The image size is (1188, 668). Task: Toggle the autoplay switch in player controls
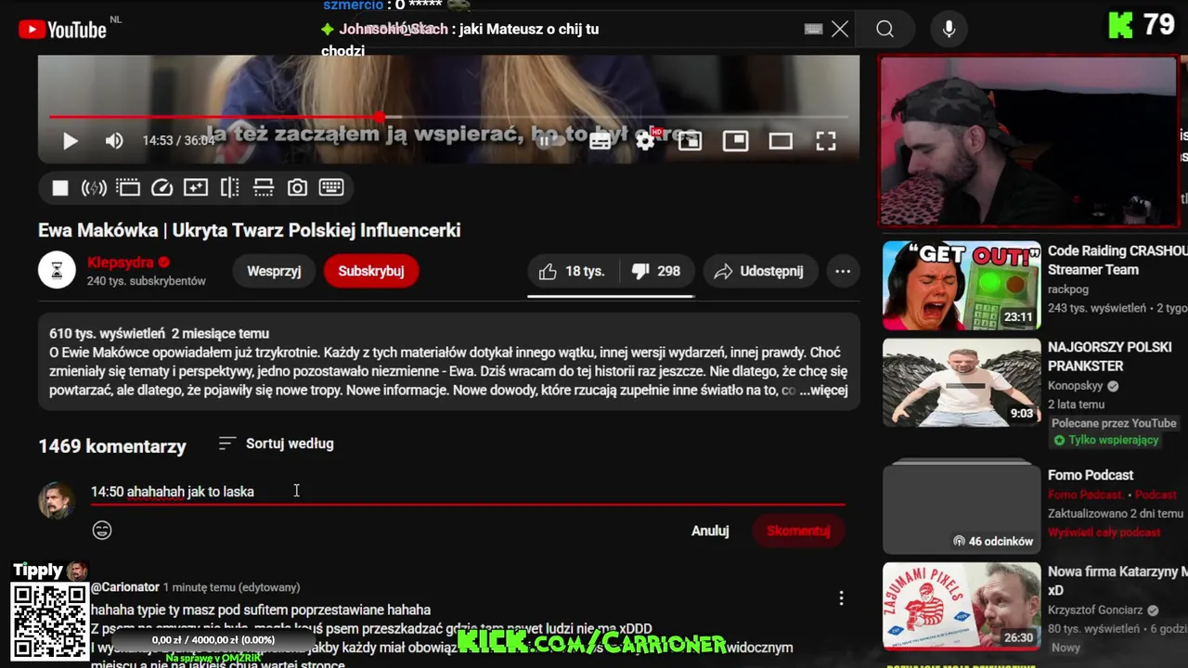(551, 141)
